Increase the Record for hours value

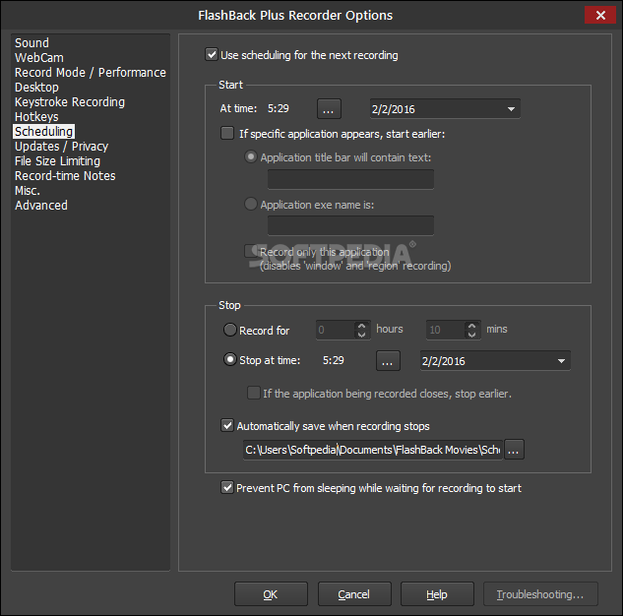pos(361,326)
